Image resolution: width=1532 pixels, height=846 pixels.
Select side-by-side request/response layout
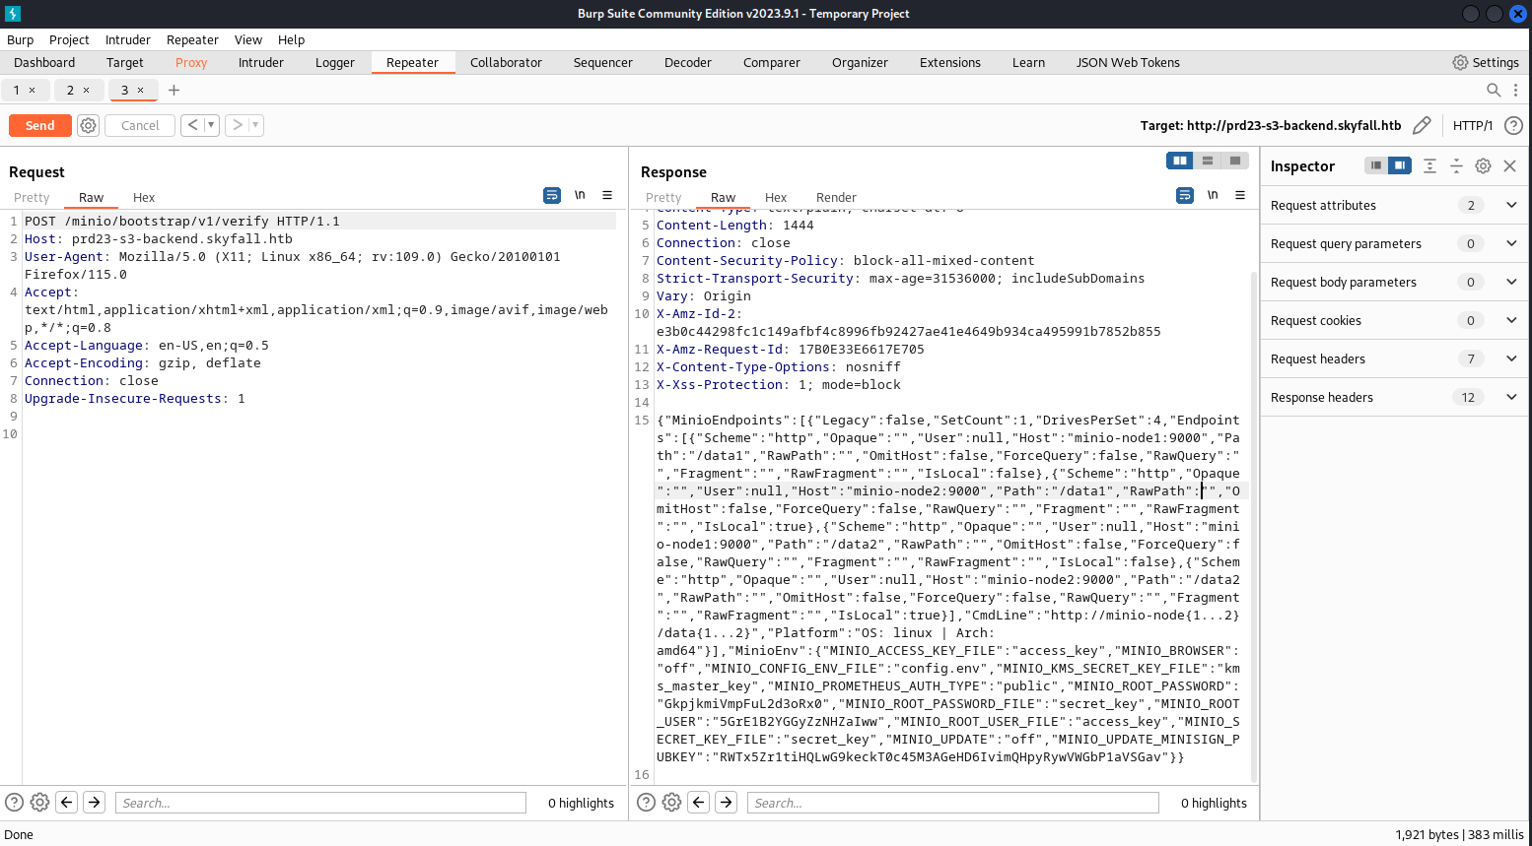click(1180, 161)
